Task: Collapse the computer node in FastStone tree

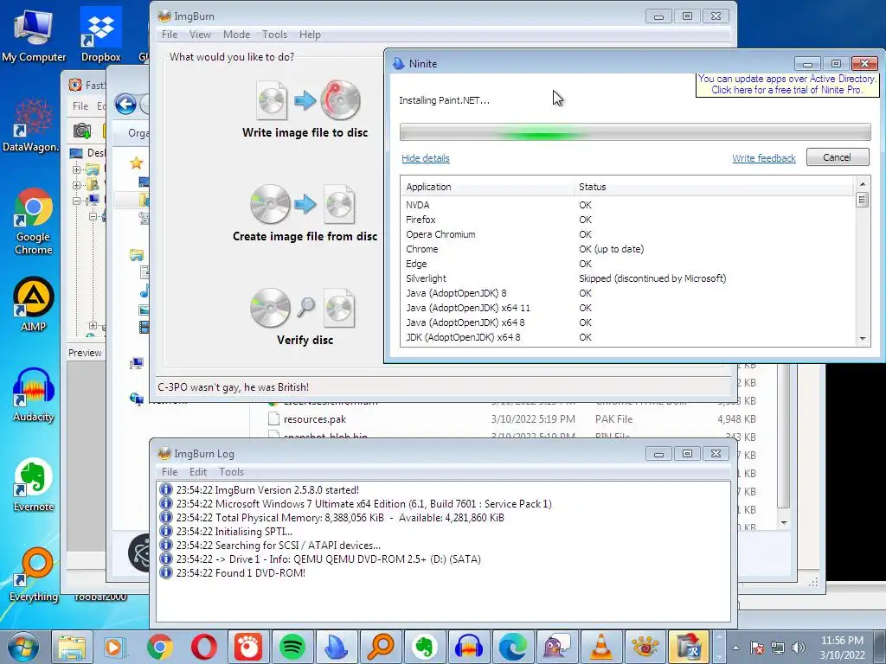Action: click(76, 201)
